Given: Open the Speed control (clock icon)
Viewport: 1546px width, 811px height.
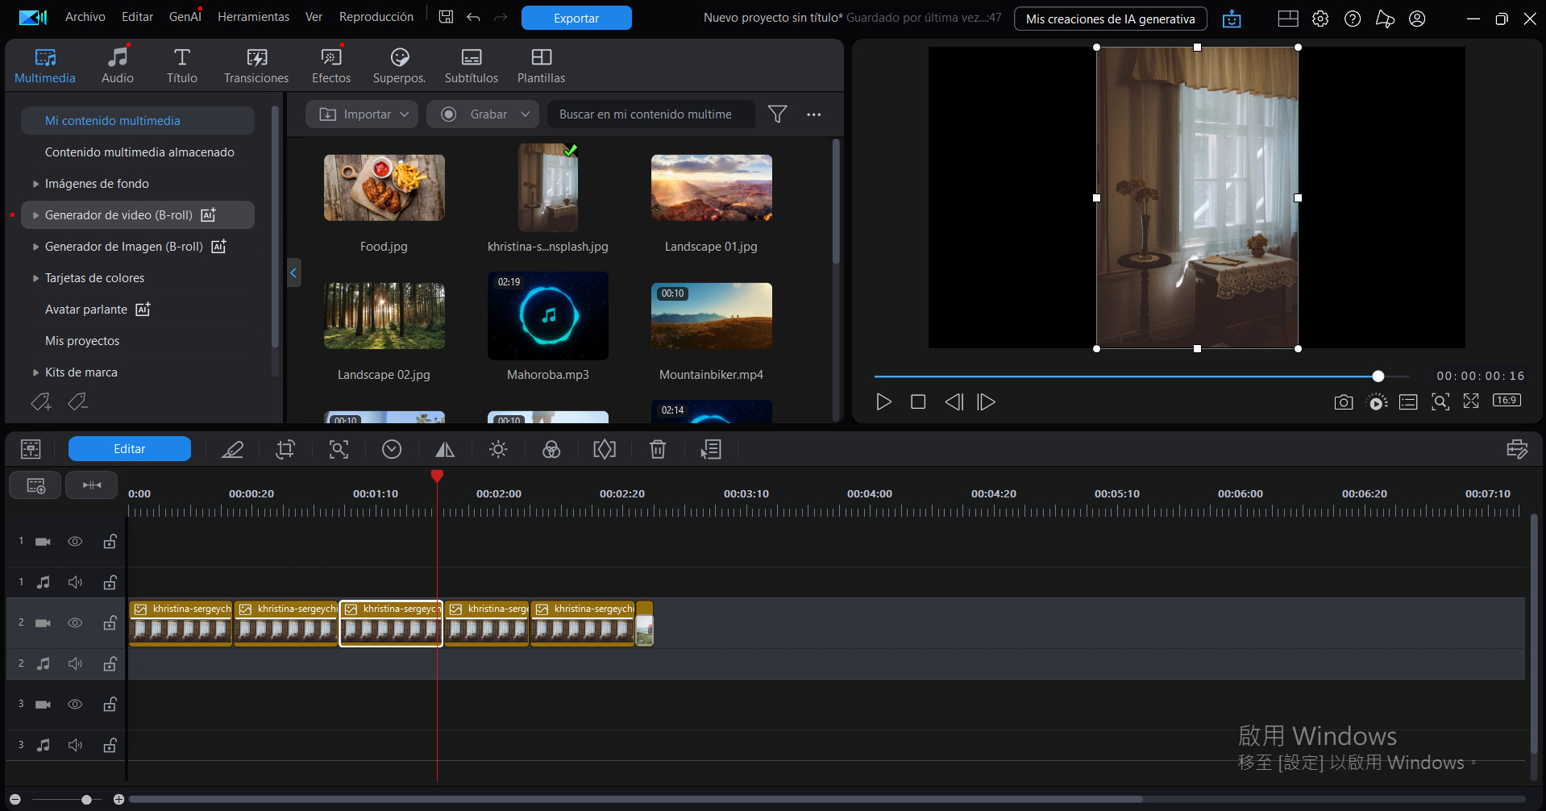Looking at the screenshot, I should click(393, 449).
